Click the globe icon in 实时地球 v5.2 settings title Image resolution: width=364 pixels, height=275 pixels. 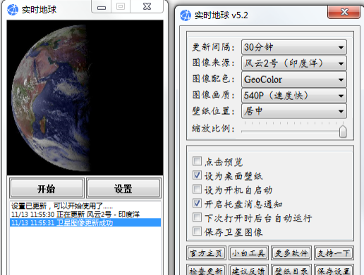pyautogui.click(x=186, y=15)
